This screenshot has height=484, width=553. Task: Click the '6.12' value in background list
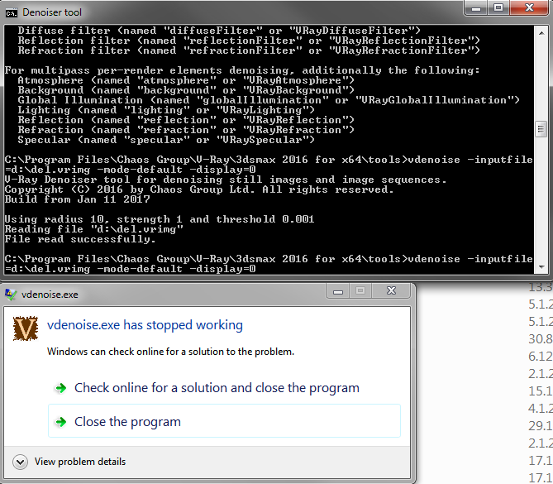click(x=541, y=357)
